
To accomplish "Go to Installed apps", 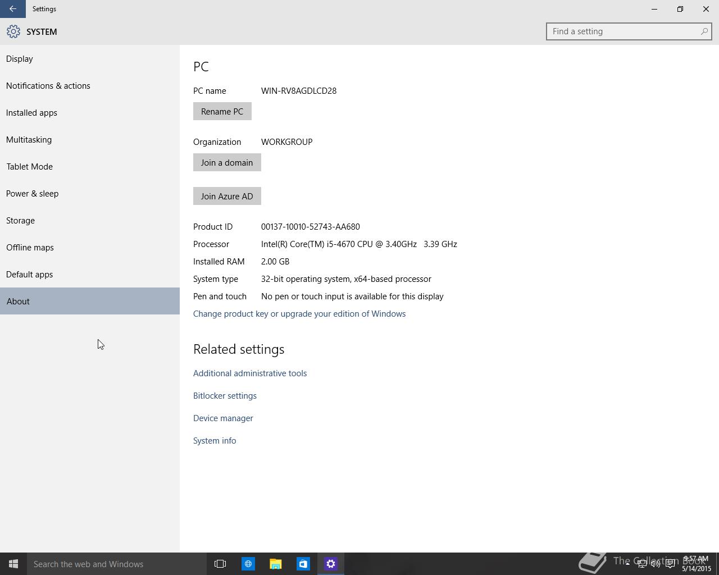I will (90, 112).
